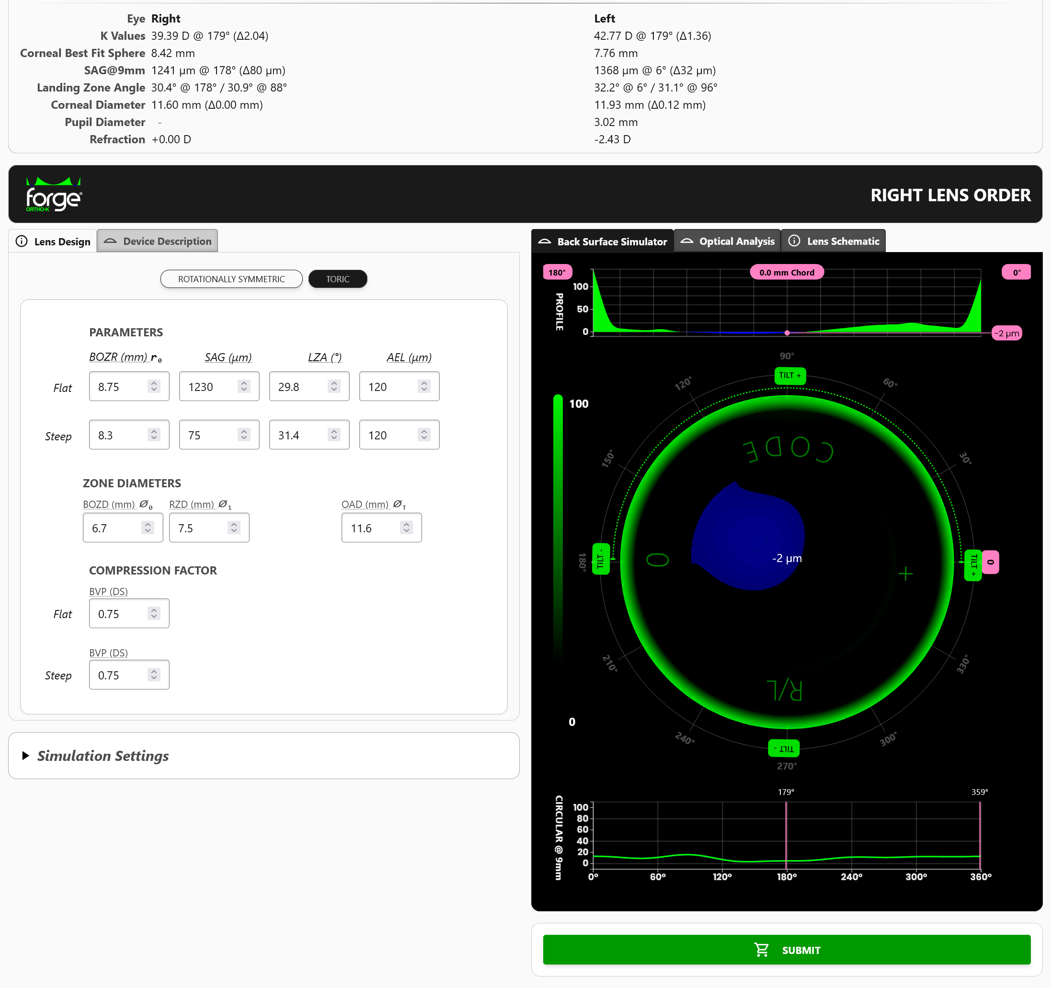Screen dimensions: 1051x988
Task: Click the -2 µm profile value badge
Action: 1007,333
